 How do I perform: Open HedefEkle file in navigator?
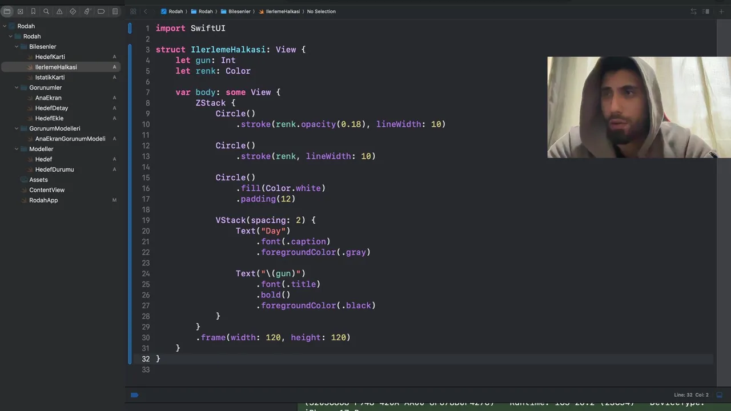coord(49,119)
